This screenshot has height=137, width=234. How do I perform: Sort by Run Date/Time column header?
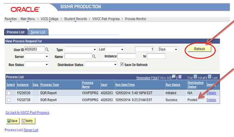pyautogui.click(x=125, y=85)
